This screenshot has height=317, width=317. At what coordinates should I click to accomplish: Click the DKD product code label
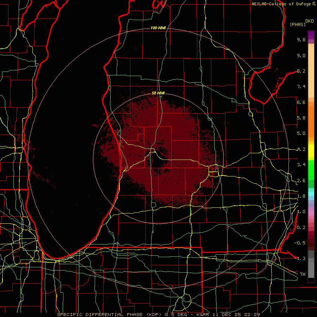click(x=310, y=21)
